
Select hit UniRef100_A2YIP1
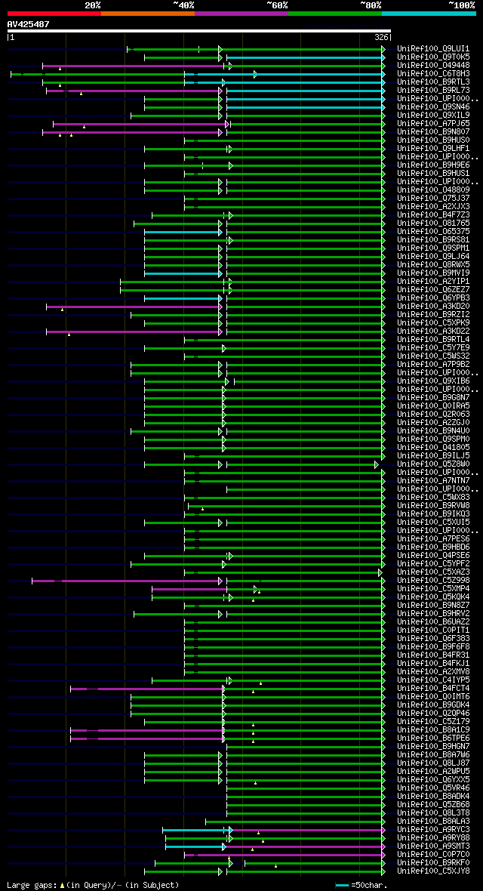point(433,282)
